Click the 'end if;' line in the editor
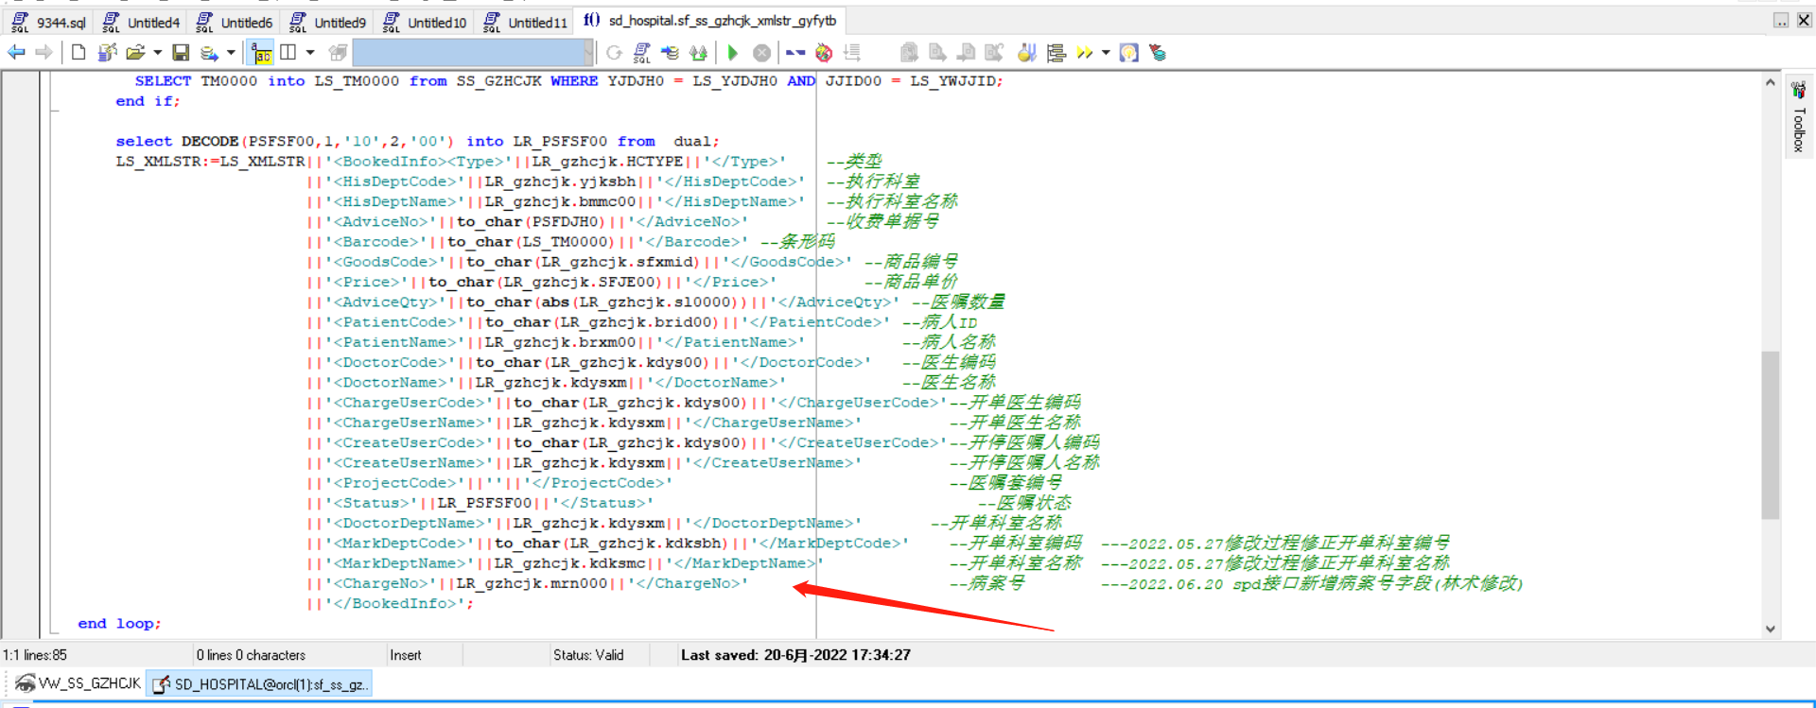This screenshot has height=708, width=1816. click(x=148, y=101)
